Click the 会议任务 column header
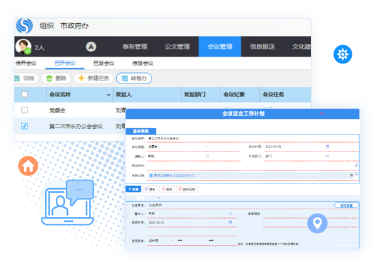Image resolution: width=380 pixels, height=269 pixels. tap(286, 94)
